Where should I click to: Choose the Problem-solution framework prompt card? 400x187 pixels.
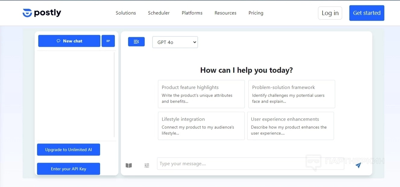[291, 94]
